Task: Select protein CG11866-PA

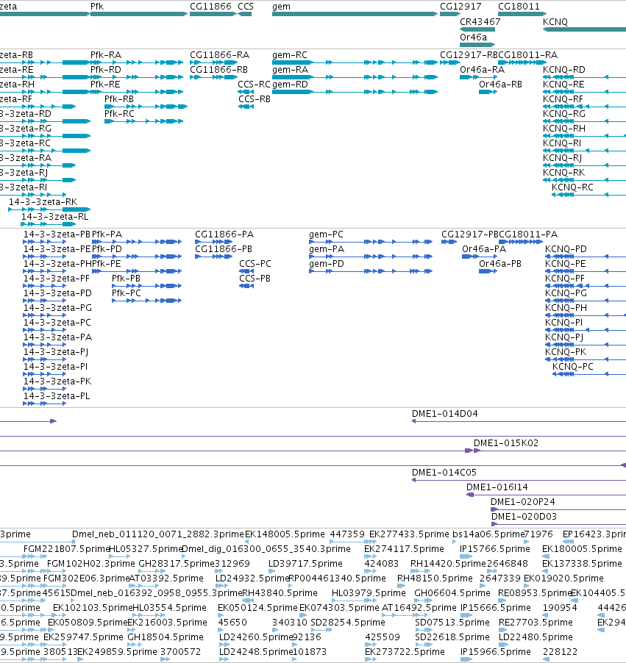Action: [x=224, y=234]
